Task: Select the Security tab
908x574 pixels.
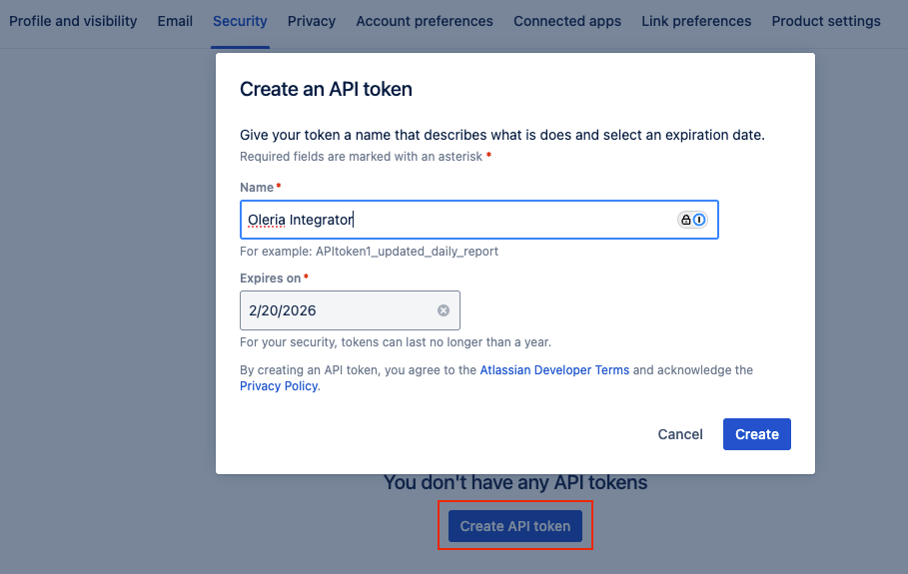Action: pyautogui.click(x=240, y=21)
